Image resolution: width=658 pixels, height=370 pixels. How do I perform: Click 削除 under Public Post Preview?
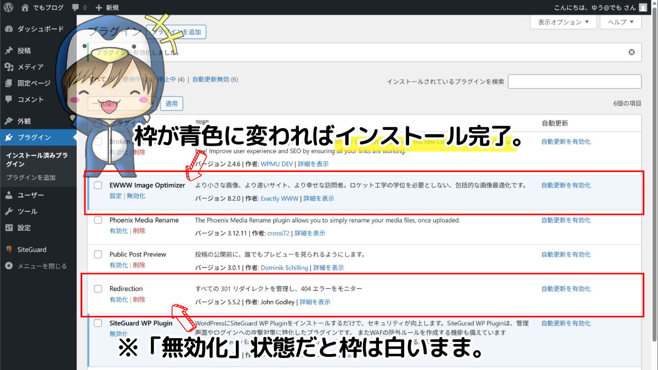click(x=139, y=265)
